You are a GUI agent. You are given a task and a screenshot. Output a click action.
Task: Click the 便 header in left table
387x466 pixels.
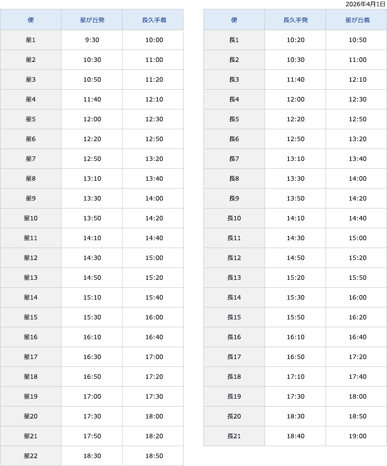[x=31, y=20]
